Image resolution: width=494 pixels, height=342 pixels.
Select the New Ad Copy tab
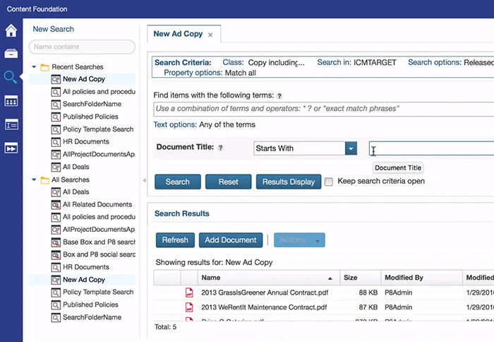click(178, 34)
